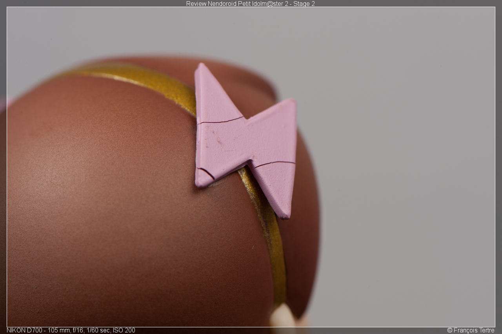Click the title text 'Review Nendoroid Petit Idolm@ster 2 - Stage 2'
The width and height of the screenshot is (502, 334).
click(250, 4)
